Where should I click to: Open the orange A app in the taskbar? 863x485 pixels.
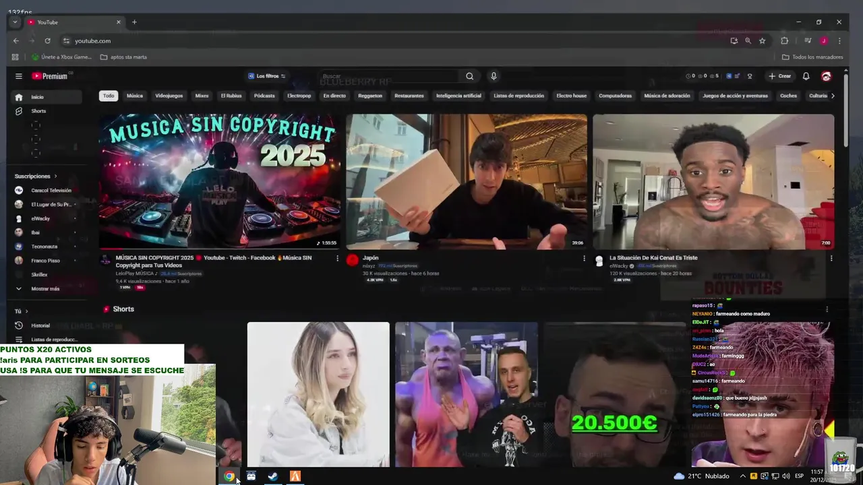[295, 476]
